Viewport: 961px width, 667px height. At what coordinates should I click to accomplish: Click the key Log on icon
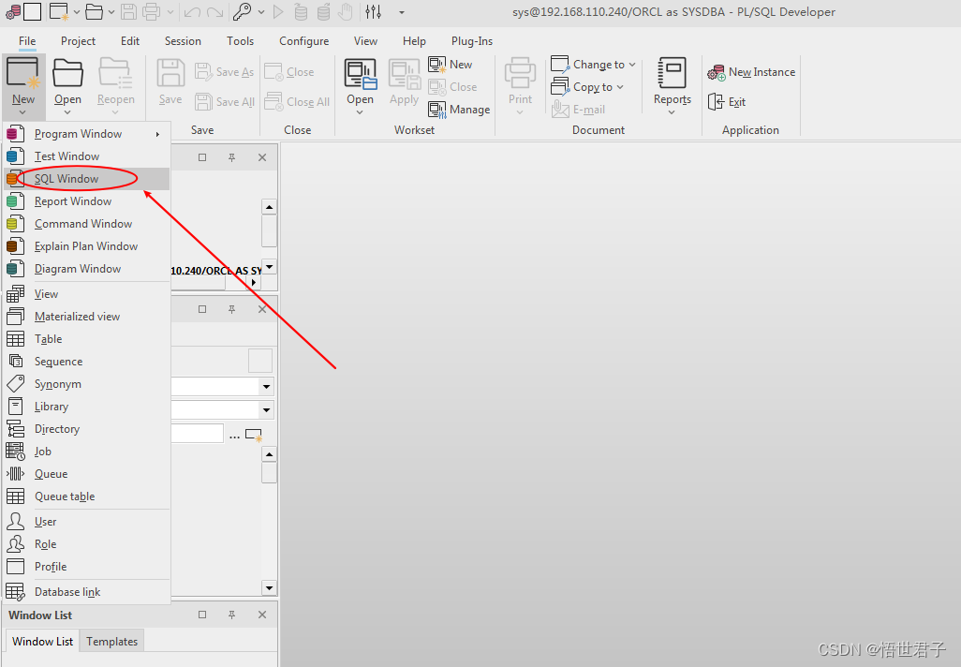(x=243, y=11)
